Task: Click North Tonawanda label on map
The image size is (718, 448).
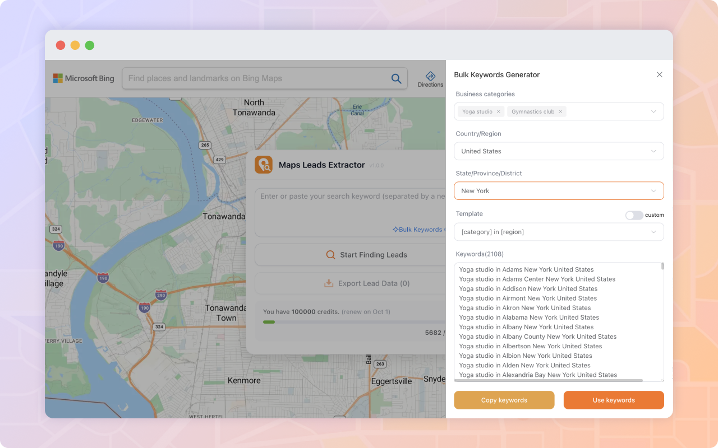Action: (254, 108)
